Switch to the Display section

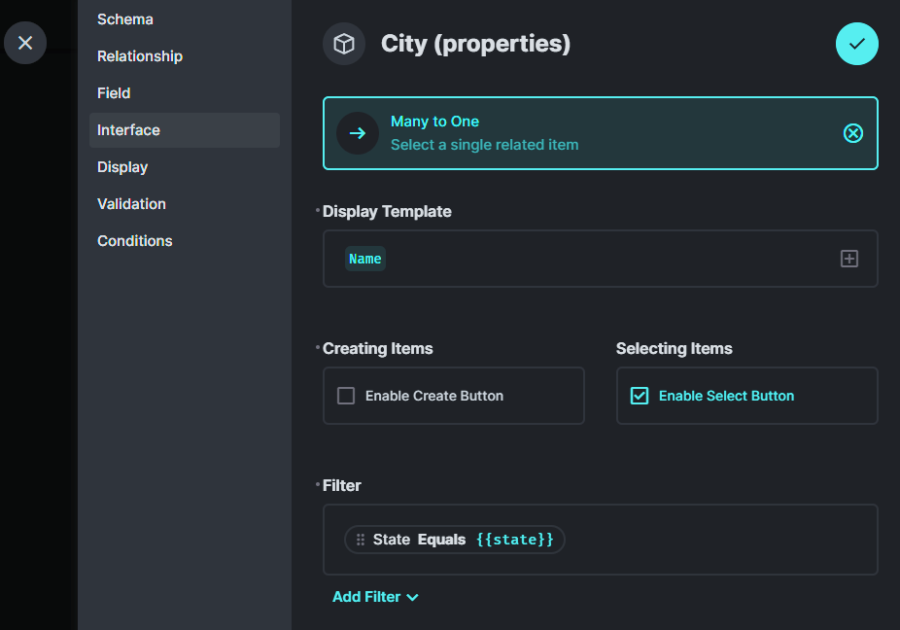(x=185, y=167)
